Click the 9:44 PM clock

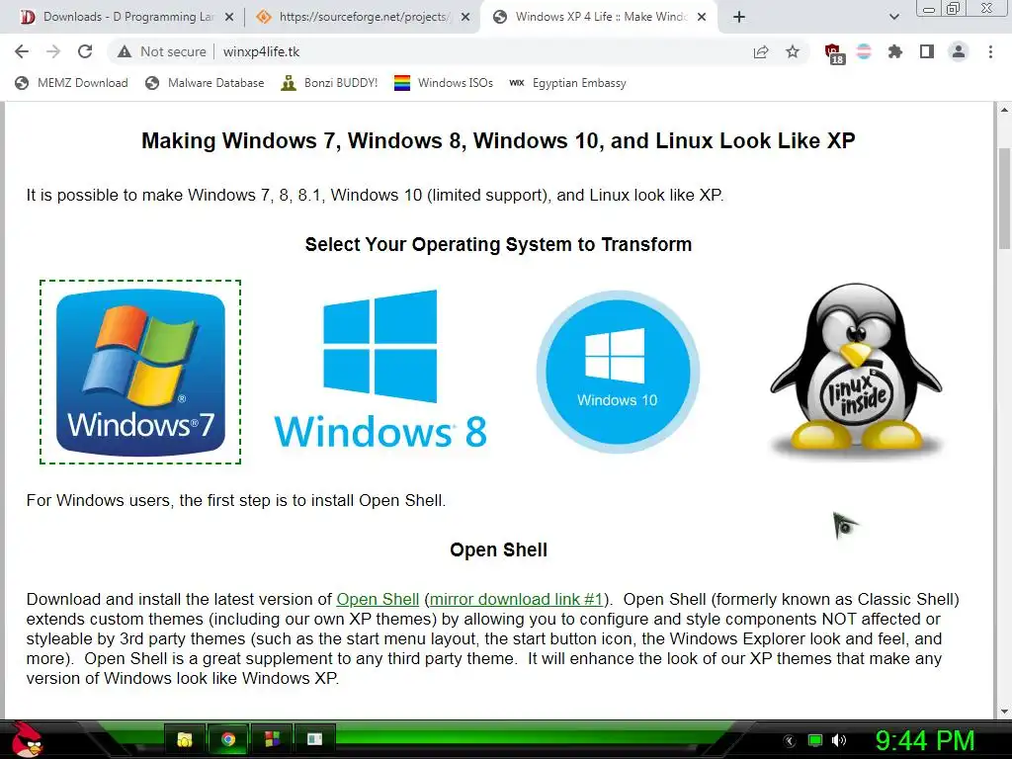(925, 740)
